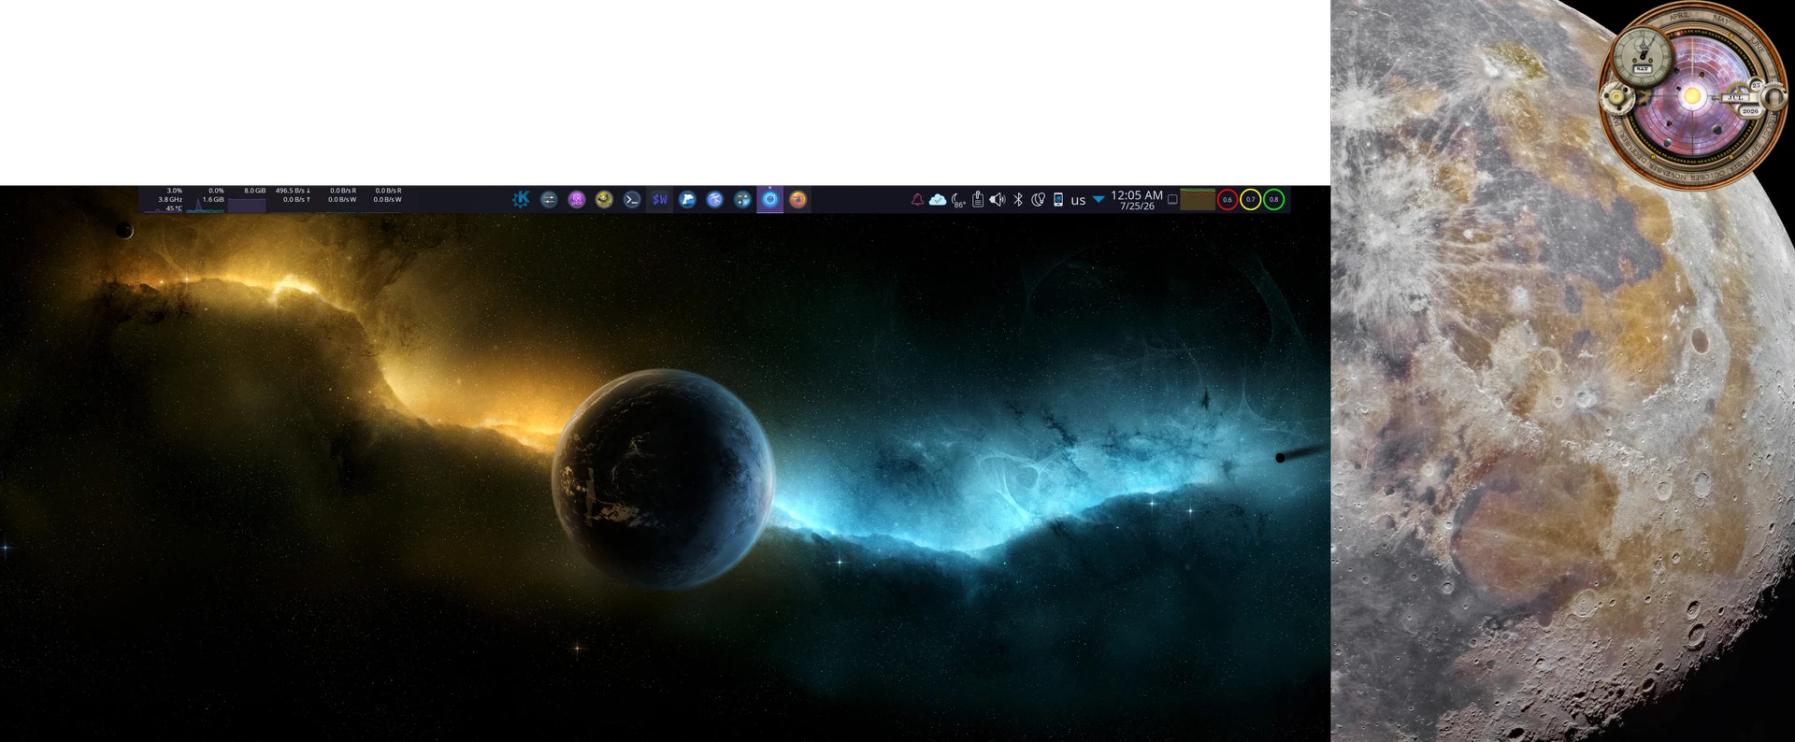The image size is (1795, 742).
Task: Switch the 'us' keyboard layout indicator
Action: pos(1078,200)
